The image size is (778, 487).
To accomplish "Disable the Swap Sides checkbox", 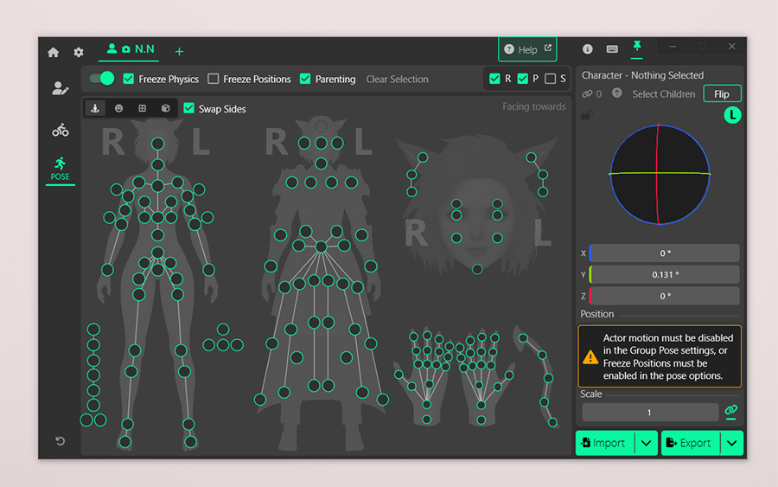I will 189,109.
